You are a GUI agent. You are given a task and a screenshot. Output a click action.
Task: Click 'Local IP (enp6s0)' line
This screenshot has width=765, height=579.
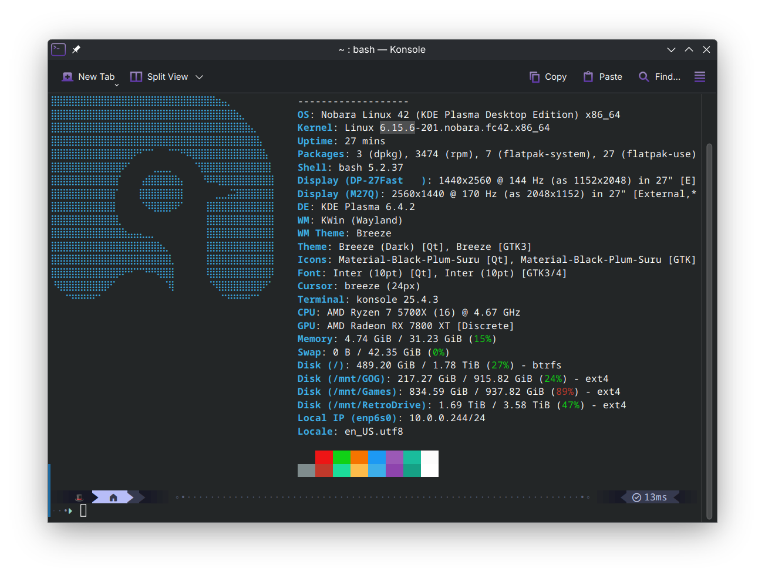click(x=392, y=418)
